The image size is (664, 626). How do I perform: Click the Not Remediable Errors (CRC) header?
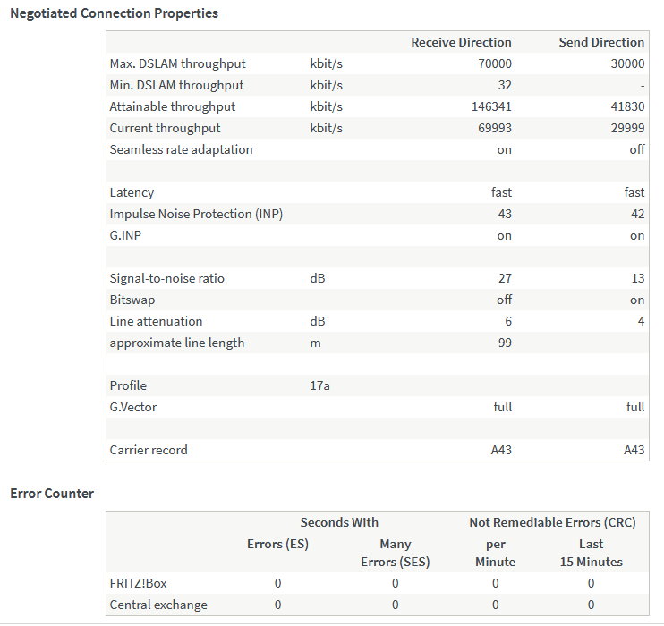pyautogui.click(x=552, y=522)
